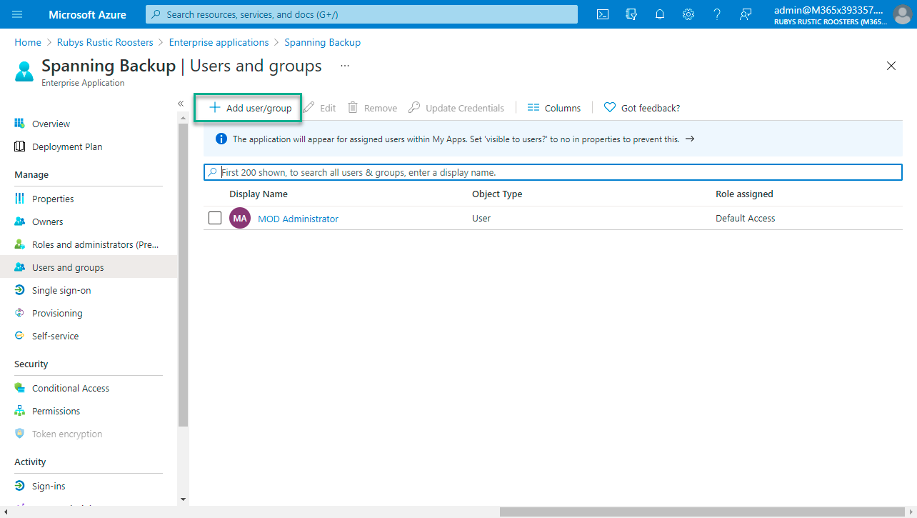Screen dimensions: 917x518
Task: Click the magnifier icon in the list search box
Action: pyautogui.click(x=212, y=172)
